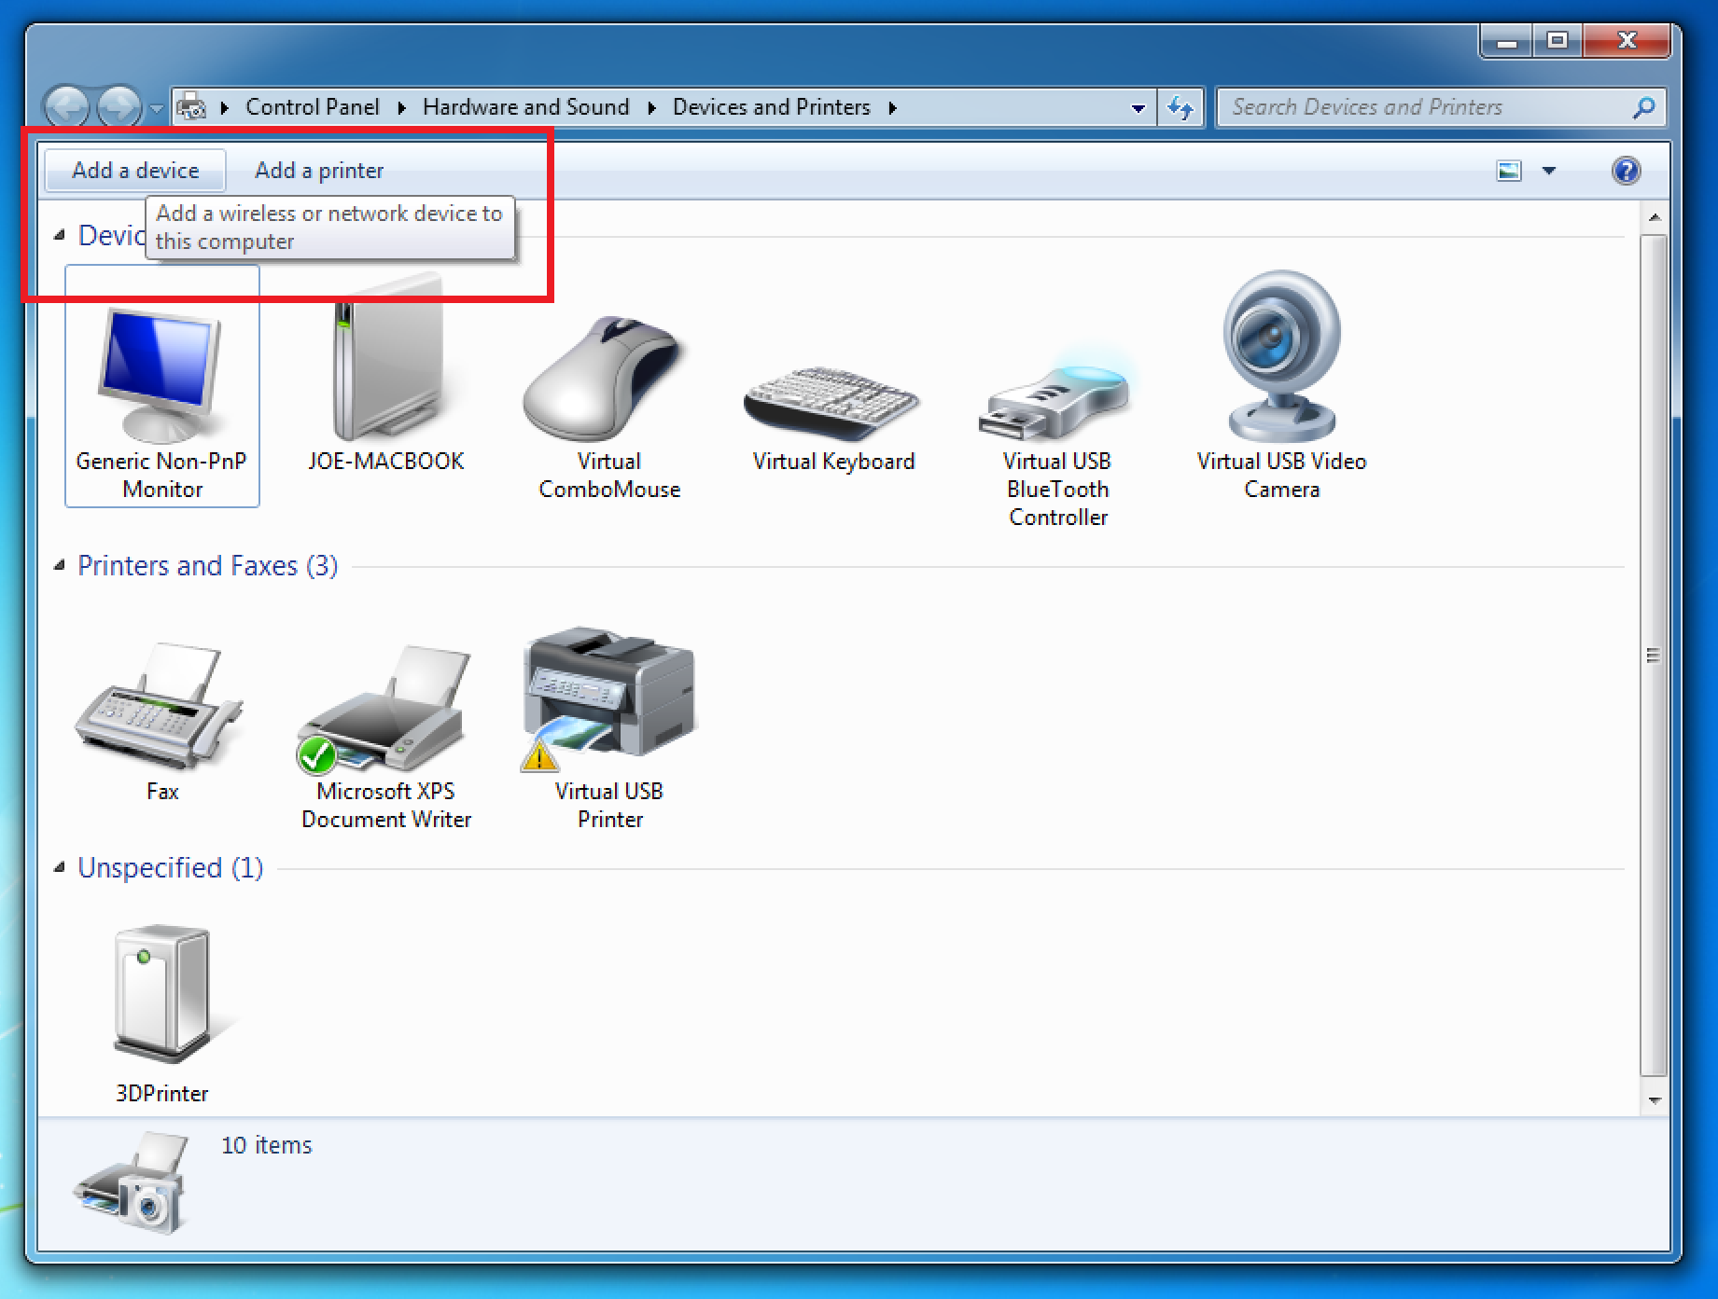
Task: Select the Generic Non-PnP Monitor device
Action: tap(162, 387)
